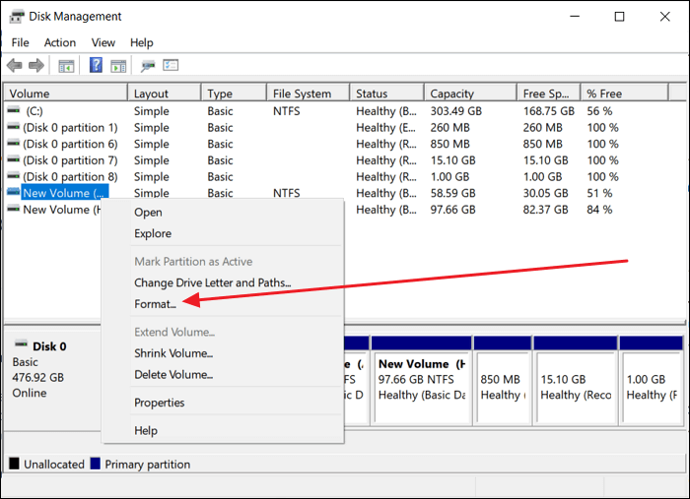
Task: Select the 15.10 GB recovery partition block
Action: click(575, 380)
